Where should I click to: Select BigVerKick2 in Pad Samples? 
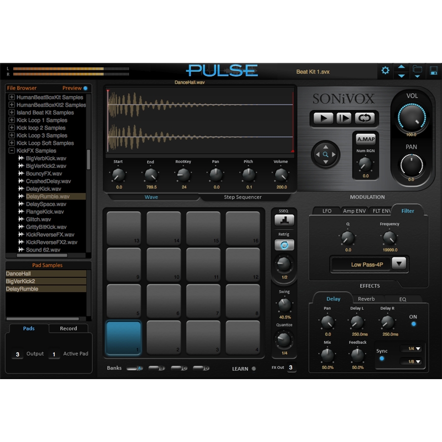tap(46, 281)
